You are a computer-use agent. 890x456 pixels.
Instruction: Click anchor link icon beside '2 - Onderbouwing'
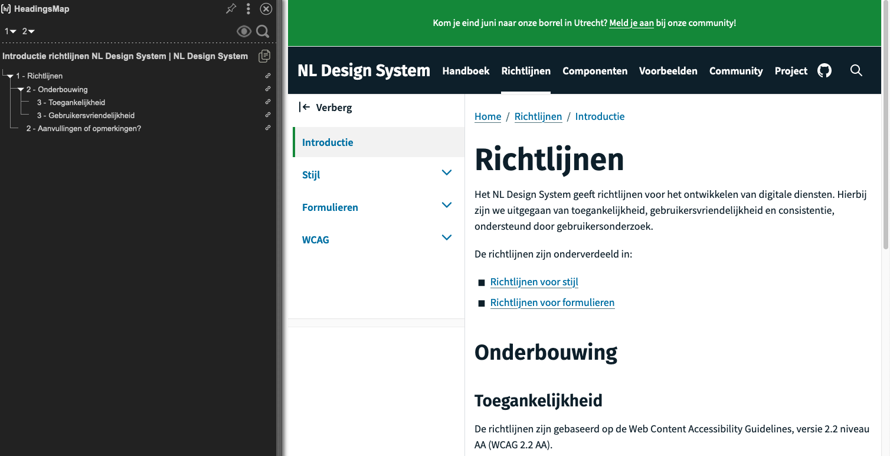[x=268, y=89]
